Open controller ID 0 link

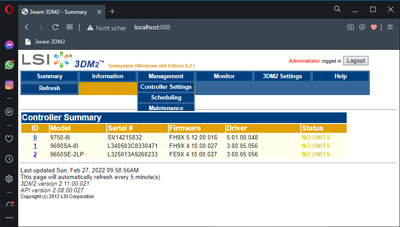tap(35, 137)
